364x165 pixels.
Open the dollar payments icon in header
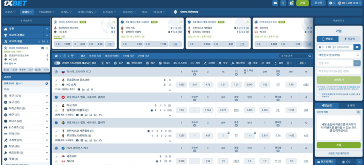pos(283,3)
